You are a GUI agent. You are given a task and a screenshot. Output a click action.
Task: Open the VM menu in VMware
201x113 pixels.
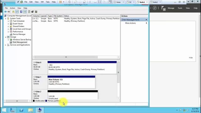42,2
